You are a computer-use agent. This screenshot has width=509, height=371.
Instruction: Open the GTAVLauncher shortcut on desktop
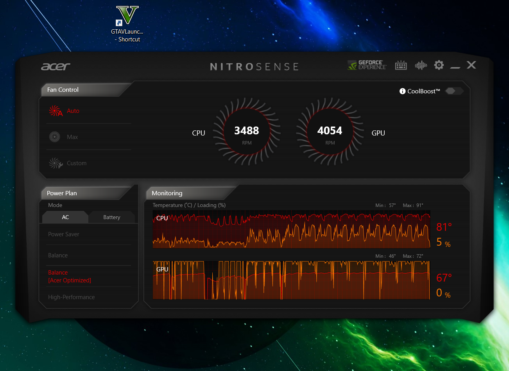127,24
